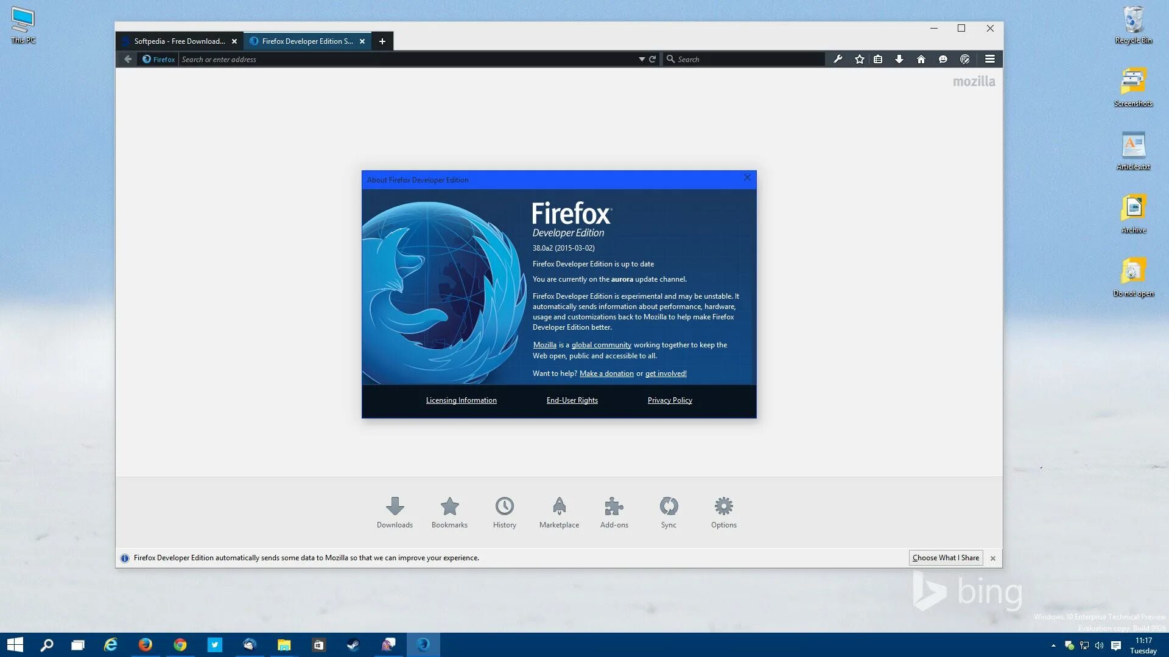Open a new tab with plus button
Screen dimensions: 1169x657
coord(382,41)
